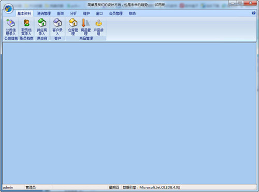Image resolution: width=259 pixels, height=192 pixels.
Task: Click the blue help question mark icon
Action: click(x=253, y=13)
